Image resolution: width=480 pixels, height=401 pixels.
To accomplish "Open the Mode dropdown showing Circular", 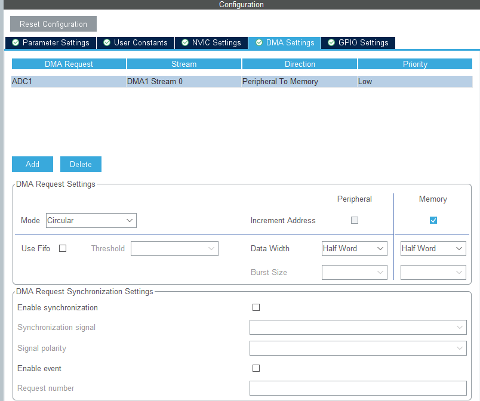I will [x=91, y=221].
